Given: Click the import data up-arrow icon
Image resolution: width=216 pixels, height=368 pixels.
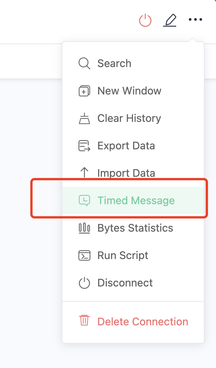Looking at the screenshot, I should pyautogui.click(x=84, y=173).
